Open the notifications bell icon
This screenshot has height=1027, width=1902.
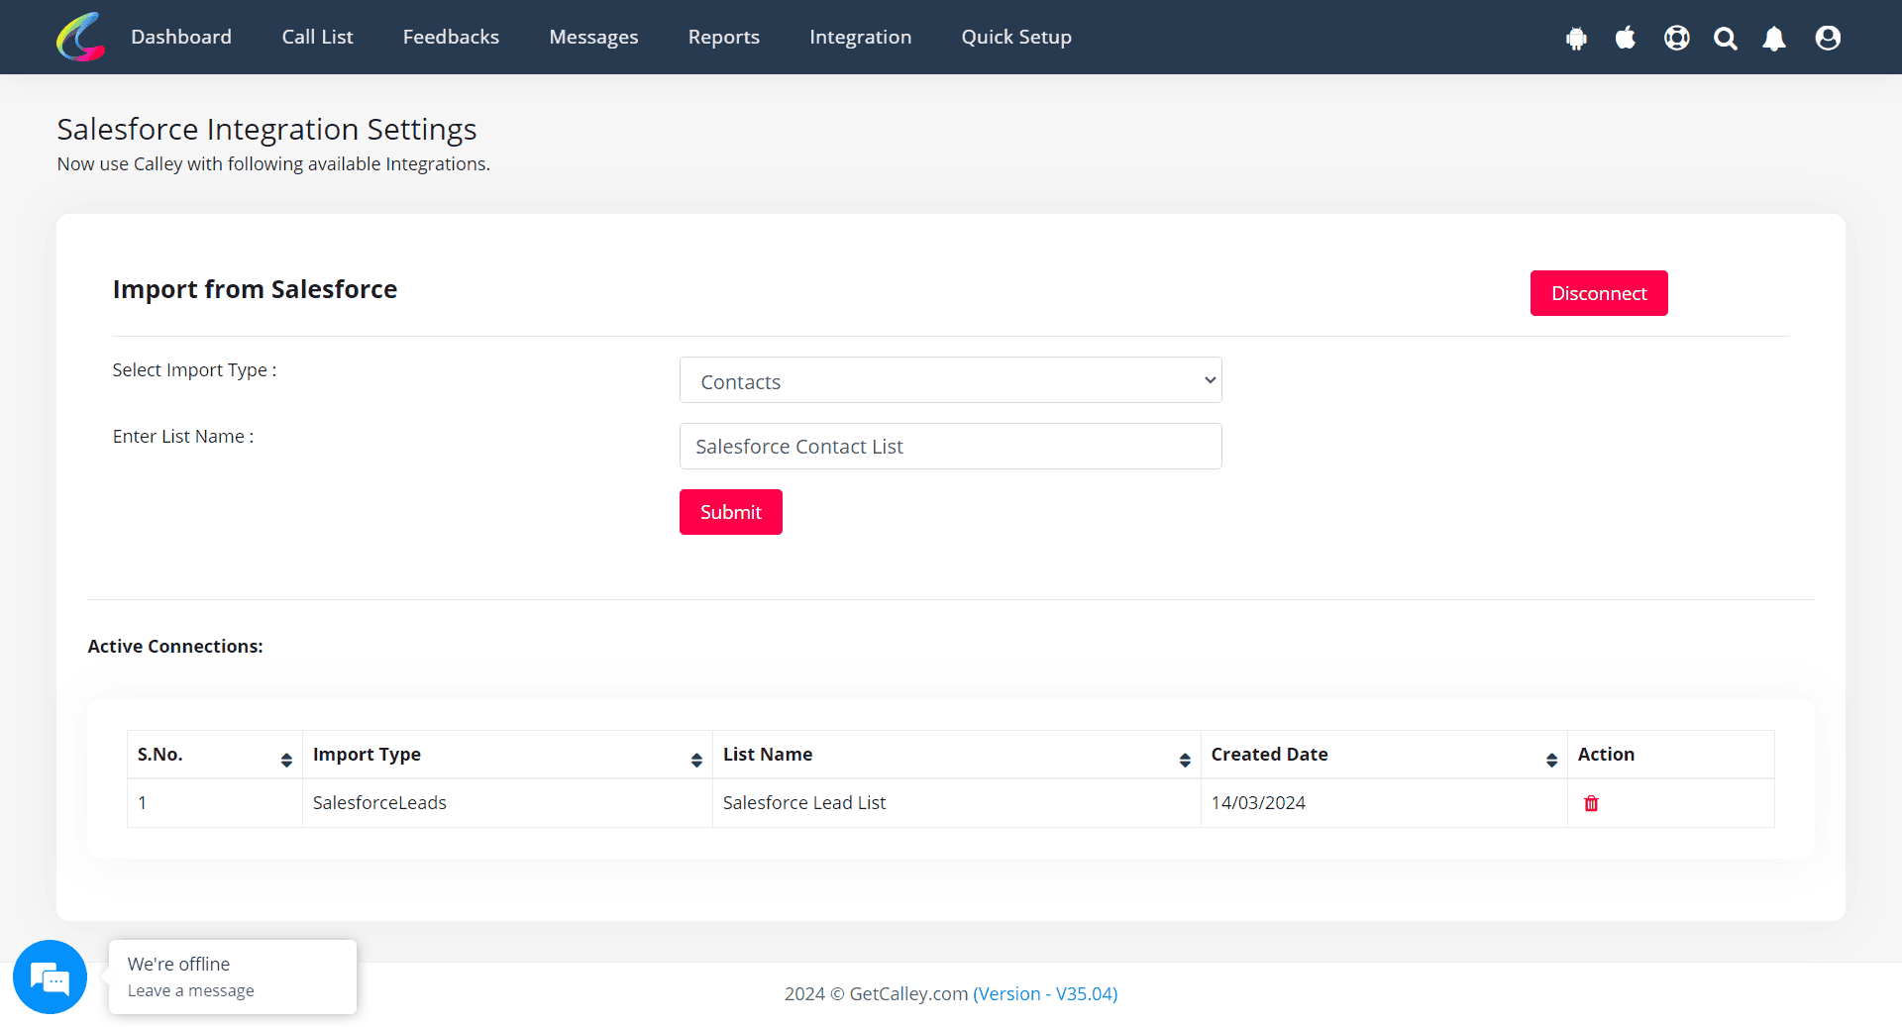(1774, 38)
